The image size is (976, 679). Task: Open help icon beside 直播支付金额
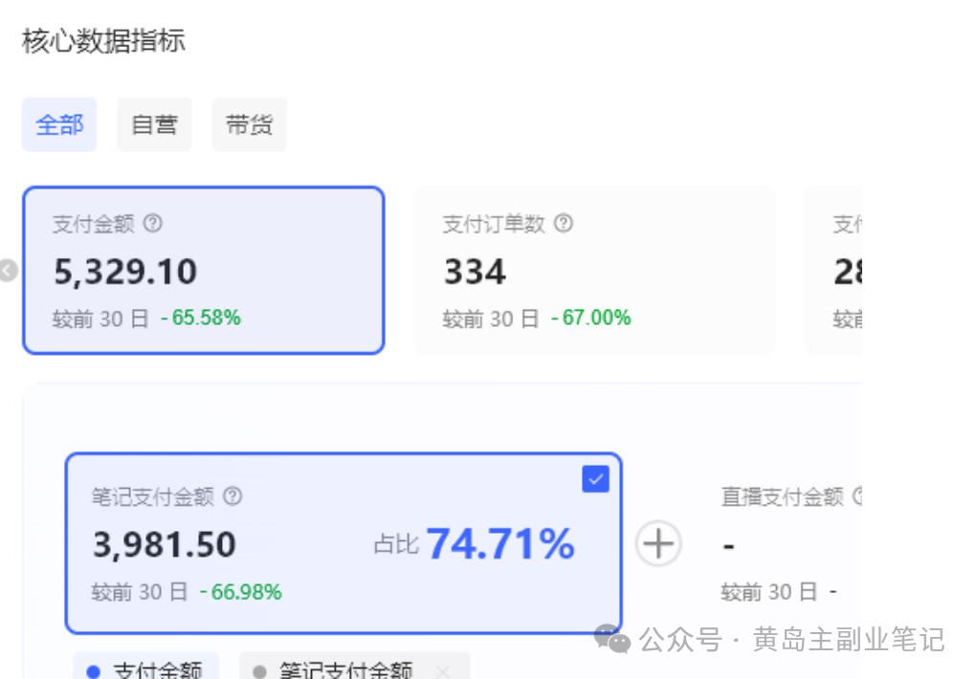[857, 496]
